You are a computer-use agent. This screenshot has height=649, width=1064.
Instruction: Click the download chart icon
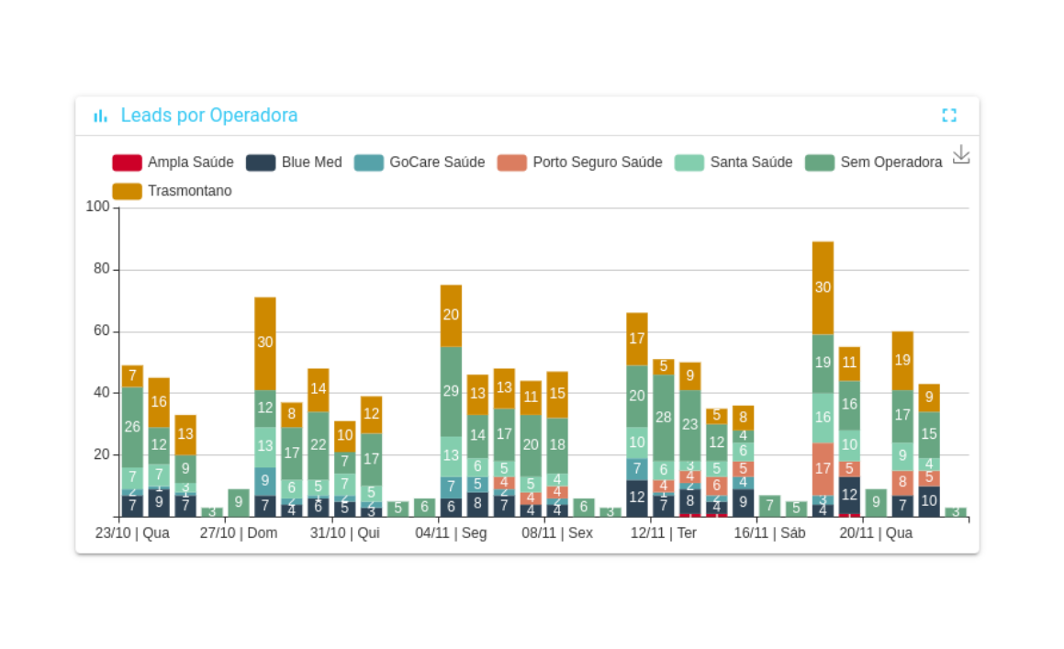pos(960,154)
